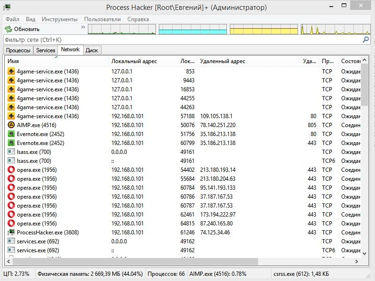Screen dimensions: 375x281
Task: Click remote address 78.140.251.220
Action: pyautogui.click(x=218, y=125)
